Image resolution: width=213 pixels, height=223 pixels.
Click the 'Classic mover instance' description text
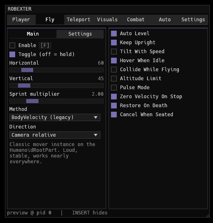(x=52, y=153)
